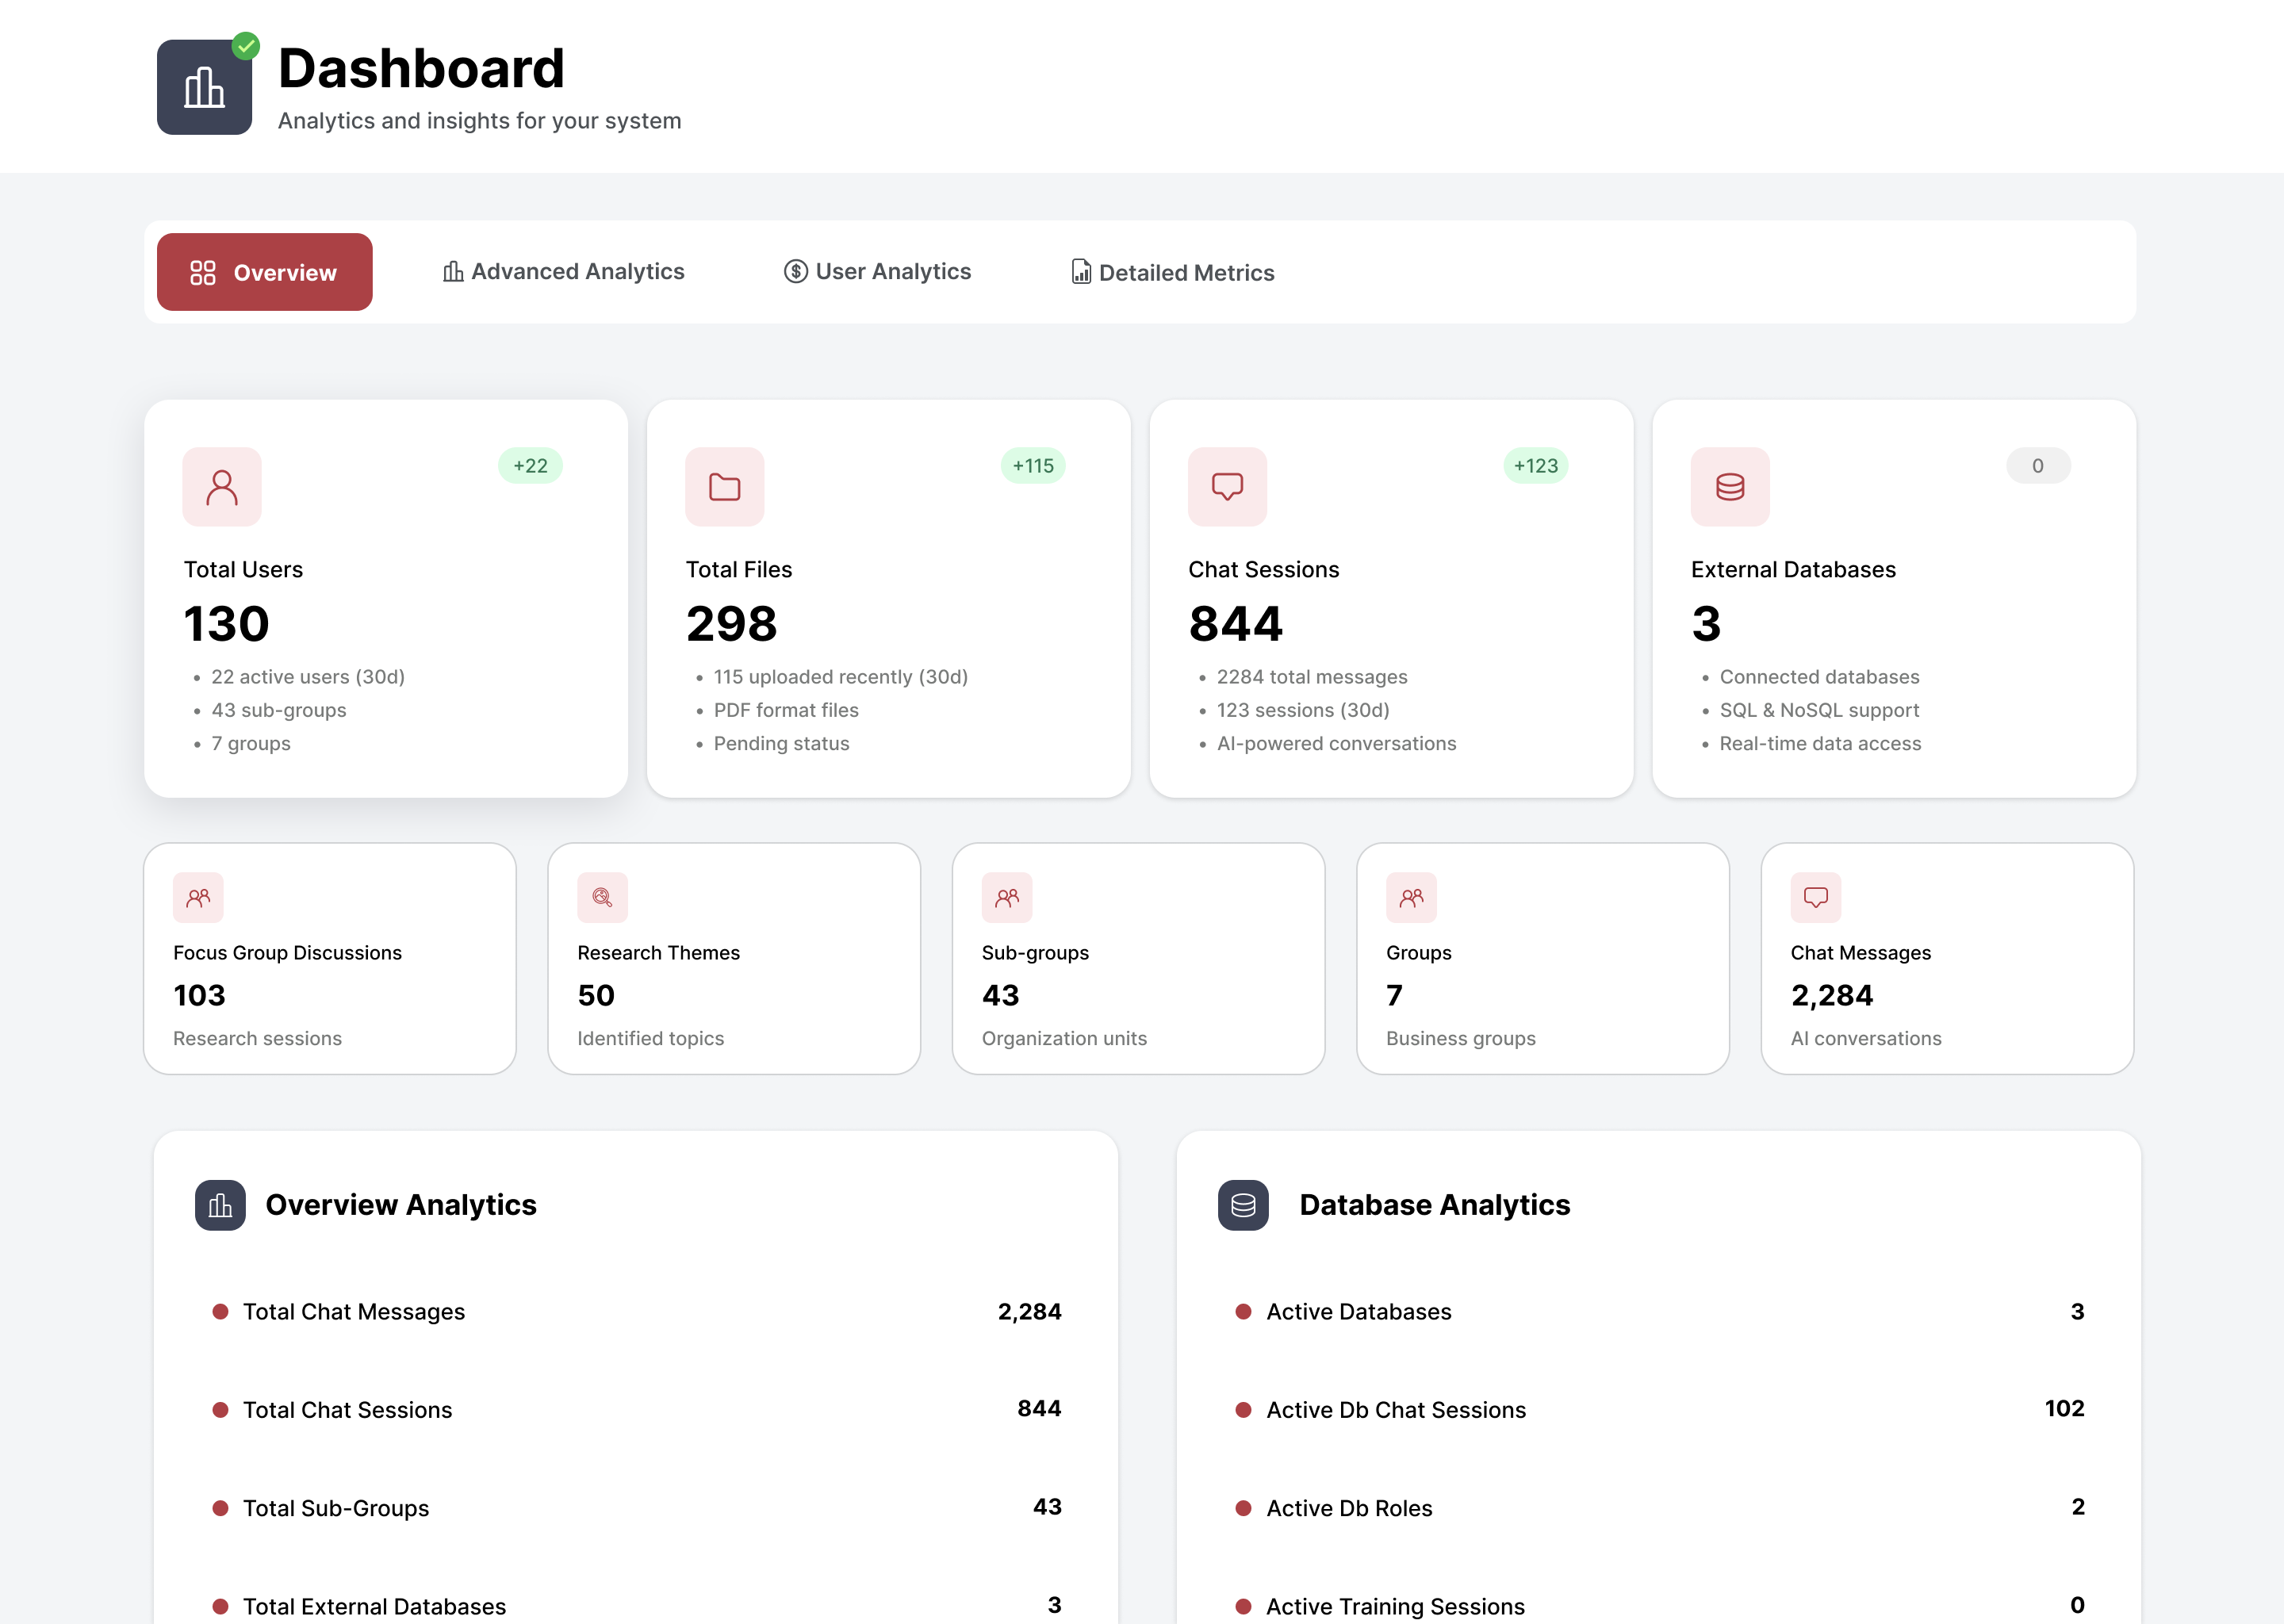The height and width of the screenshot is (1624, 2284).
Task: Click the Dashboard logo with green checkmark
Action: coord(204,87)
